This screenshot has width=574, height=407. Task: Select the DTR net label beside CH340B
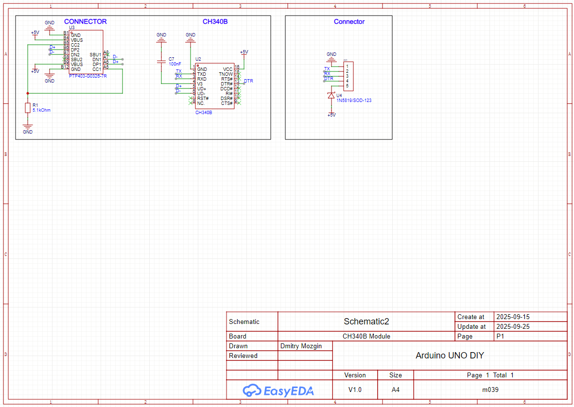[248, 81]
